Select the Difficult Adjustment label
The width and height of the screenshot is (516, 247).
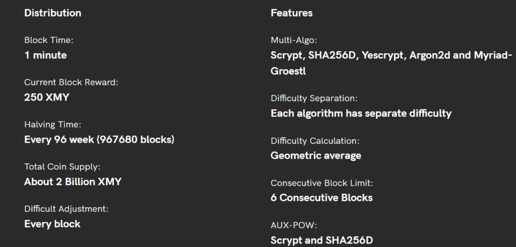tap(66, 208)
